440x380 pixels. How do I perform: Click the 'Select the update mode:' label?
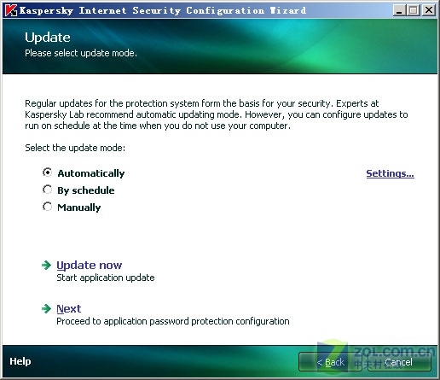coord(75,148)
